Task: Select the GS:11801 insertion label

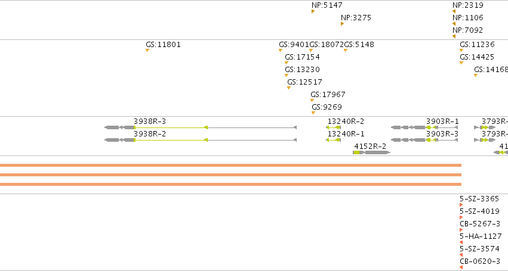Action: [x=164, y=45]
